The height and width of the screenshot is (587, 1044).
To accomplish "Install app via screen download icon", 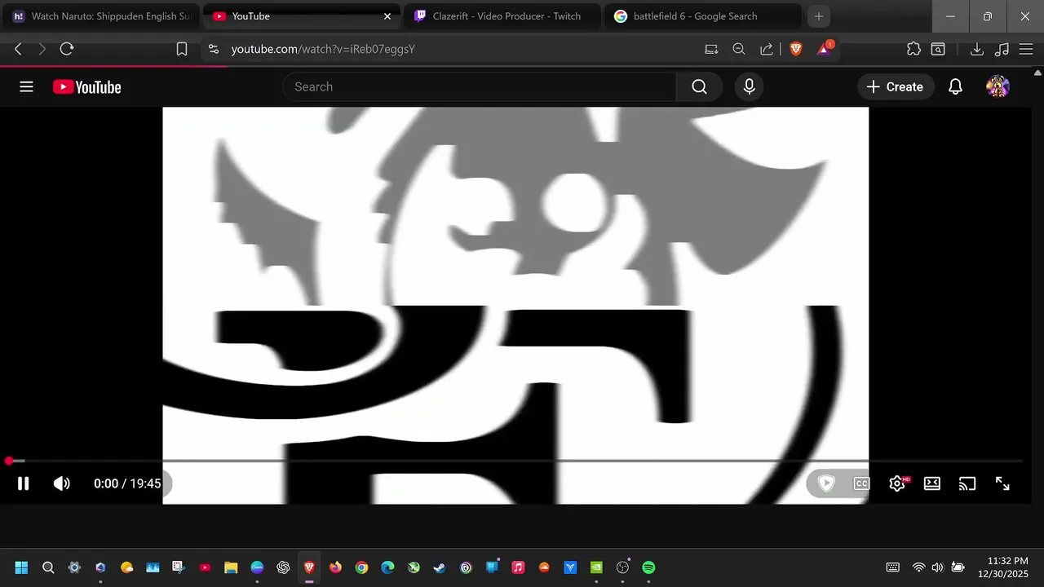I will click(x=712, y=49).
